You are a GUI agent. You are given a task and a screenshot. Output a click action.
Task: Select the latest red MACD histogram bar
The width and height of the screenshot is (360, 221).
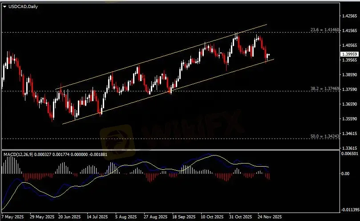269,176
